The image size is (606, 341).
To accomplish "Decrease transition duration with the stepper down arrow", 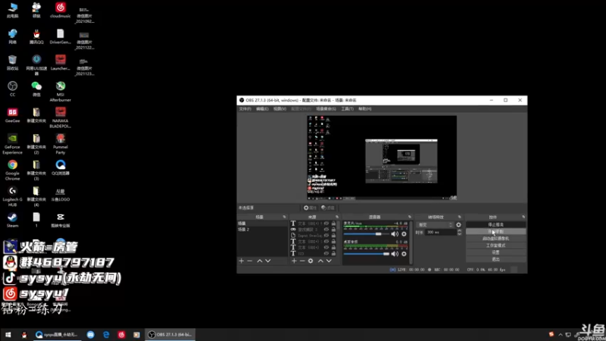I will point(459,234).
